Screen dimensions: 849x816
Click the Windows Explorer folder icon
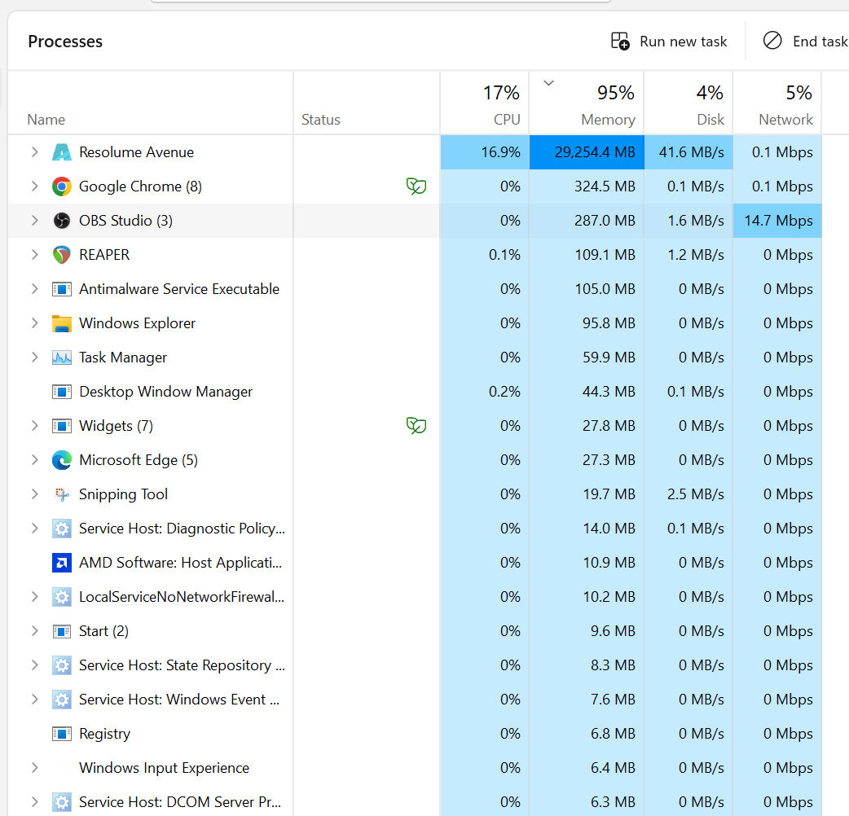62,323
